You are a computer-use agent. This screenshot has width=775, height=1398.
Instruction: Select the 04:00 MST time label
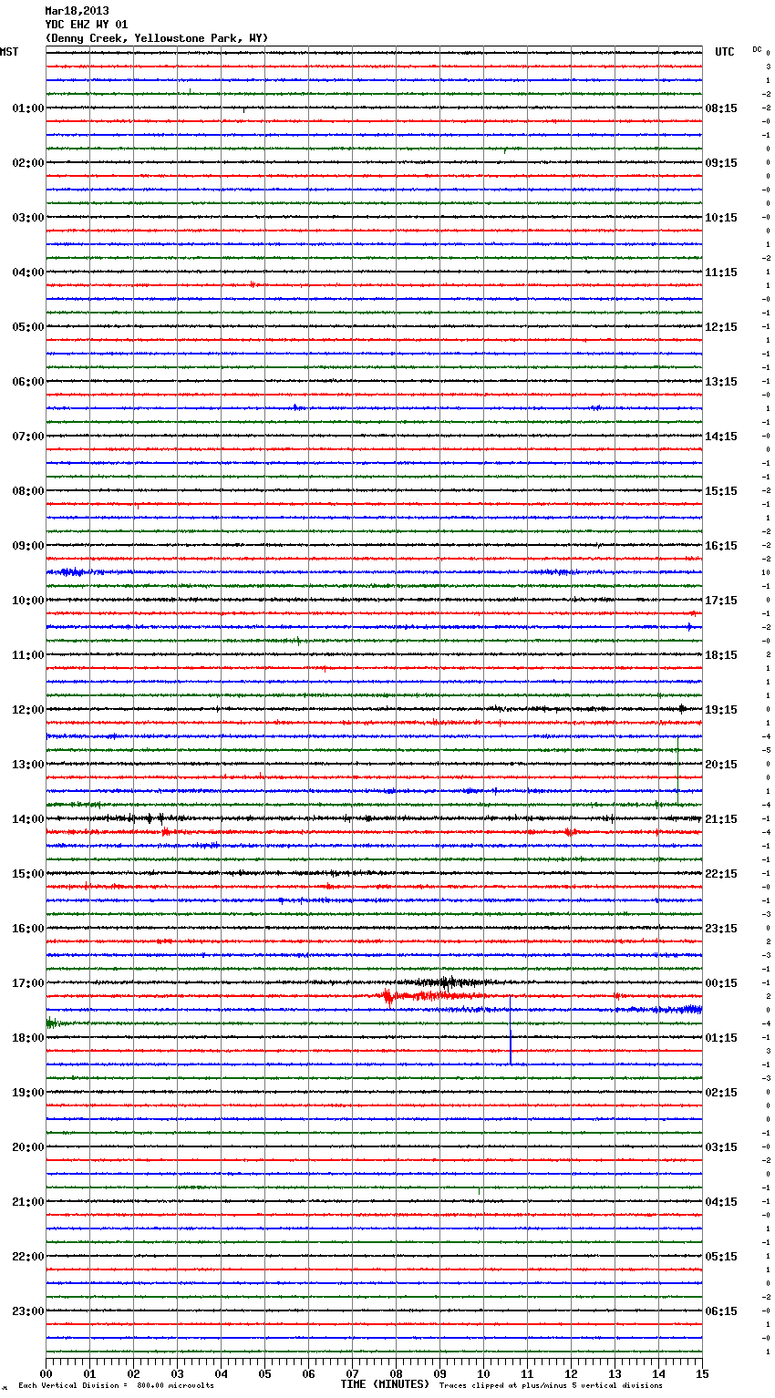click(28, 272)
